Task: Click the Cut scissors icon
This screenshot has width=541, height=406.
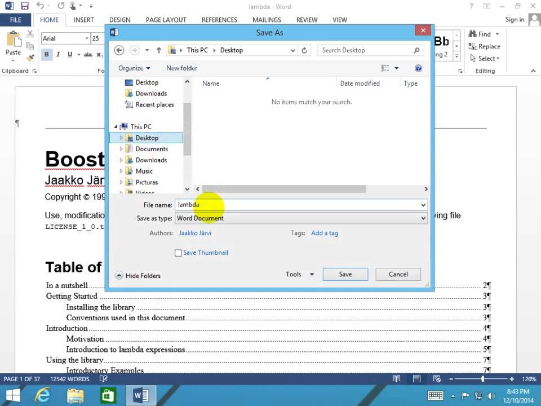Action: 30,33
